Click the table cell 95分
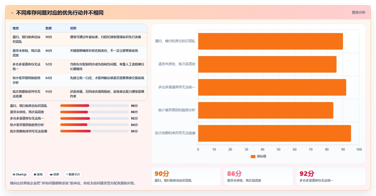 (x=49, y=92)
